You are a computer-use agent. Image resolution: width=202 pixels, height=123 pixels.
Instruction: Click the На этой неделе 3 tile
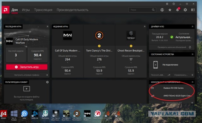(16, 55)
